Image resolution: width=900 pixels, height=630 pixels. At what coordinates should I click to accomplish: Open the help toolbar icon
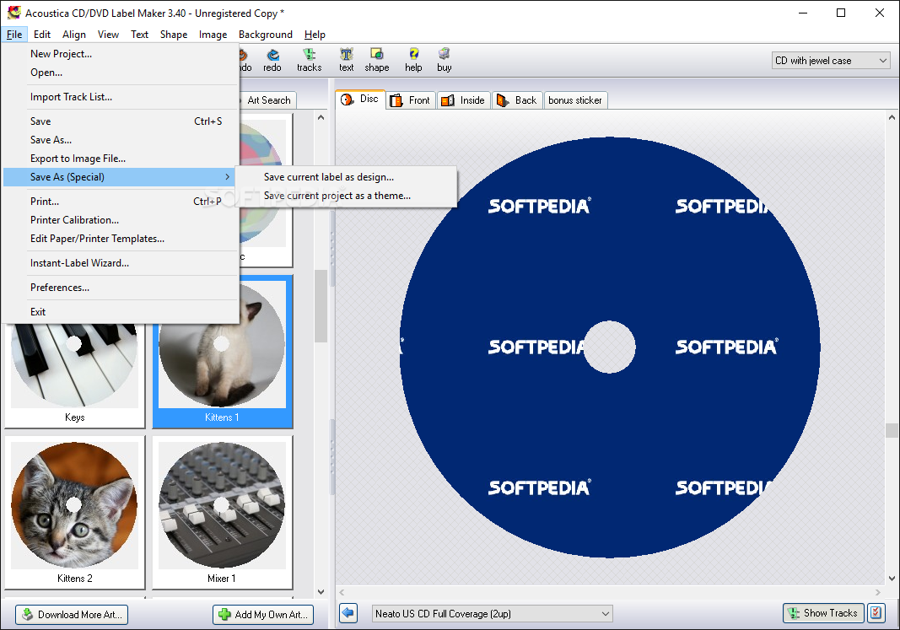click(x=413, y=60)
